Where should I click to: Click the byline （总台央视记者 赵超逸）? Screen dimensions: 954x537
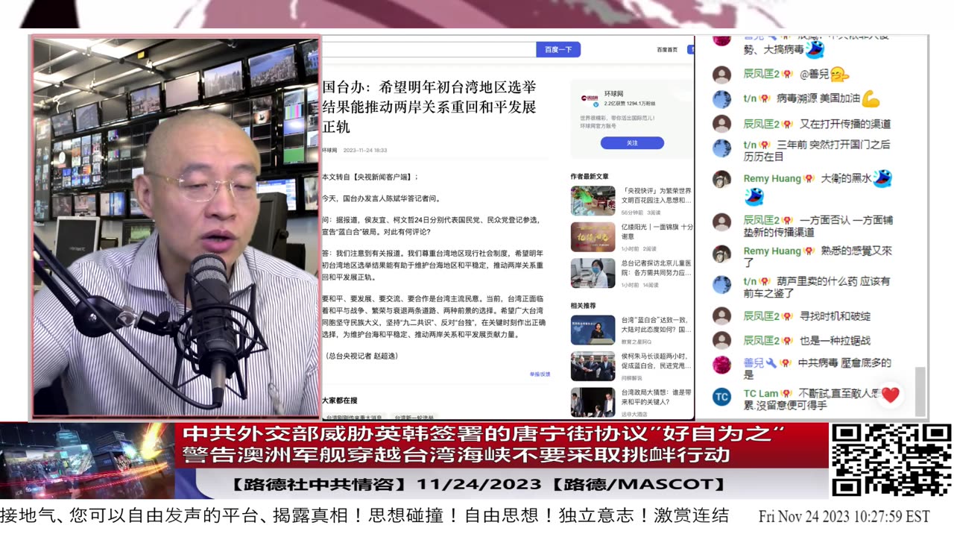coord(361,357)
